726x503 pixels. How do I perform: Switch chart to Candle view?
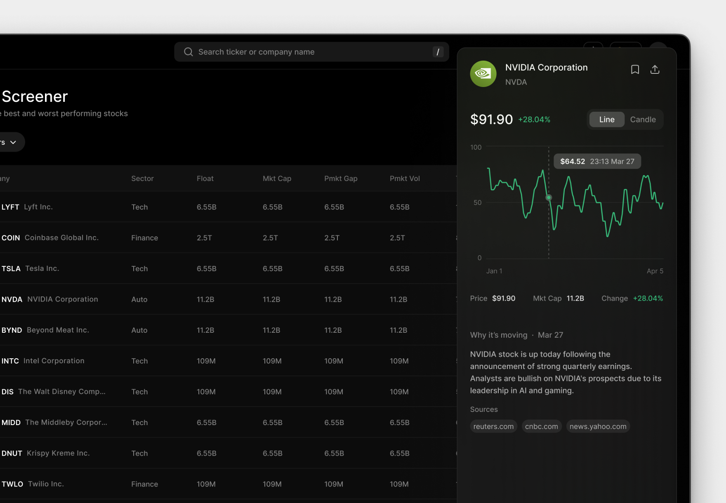click(x=643, y=120)
